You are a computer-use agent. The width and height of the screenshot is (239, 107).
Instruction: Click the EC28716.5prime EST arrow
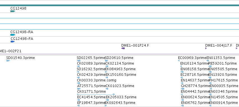pyautogui.click(x=182, y=78)
